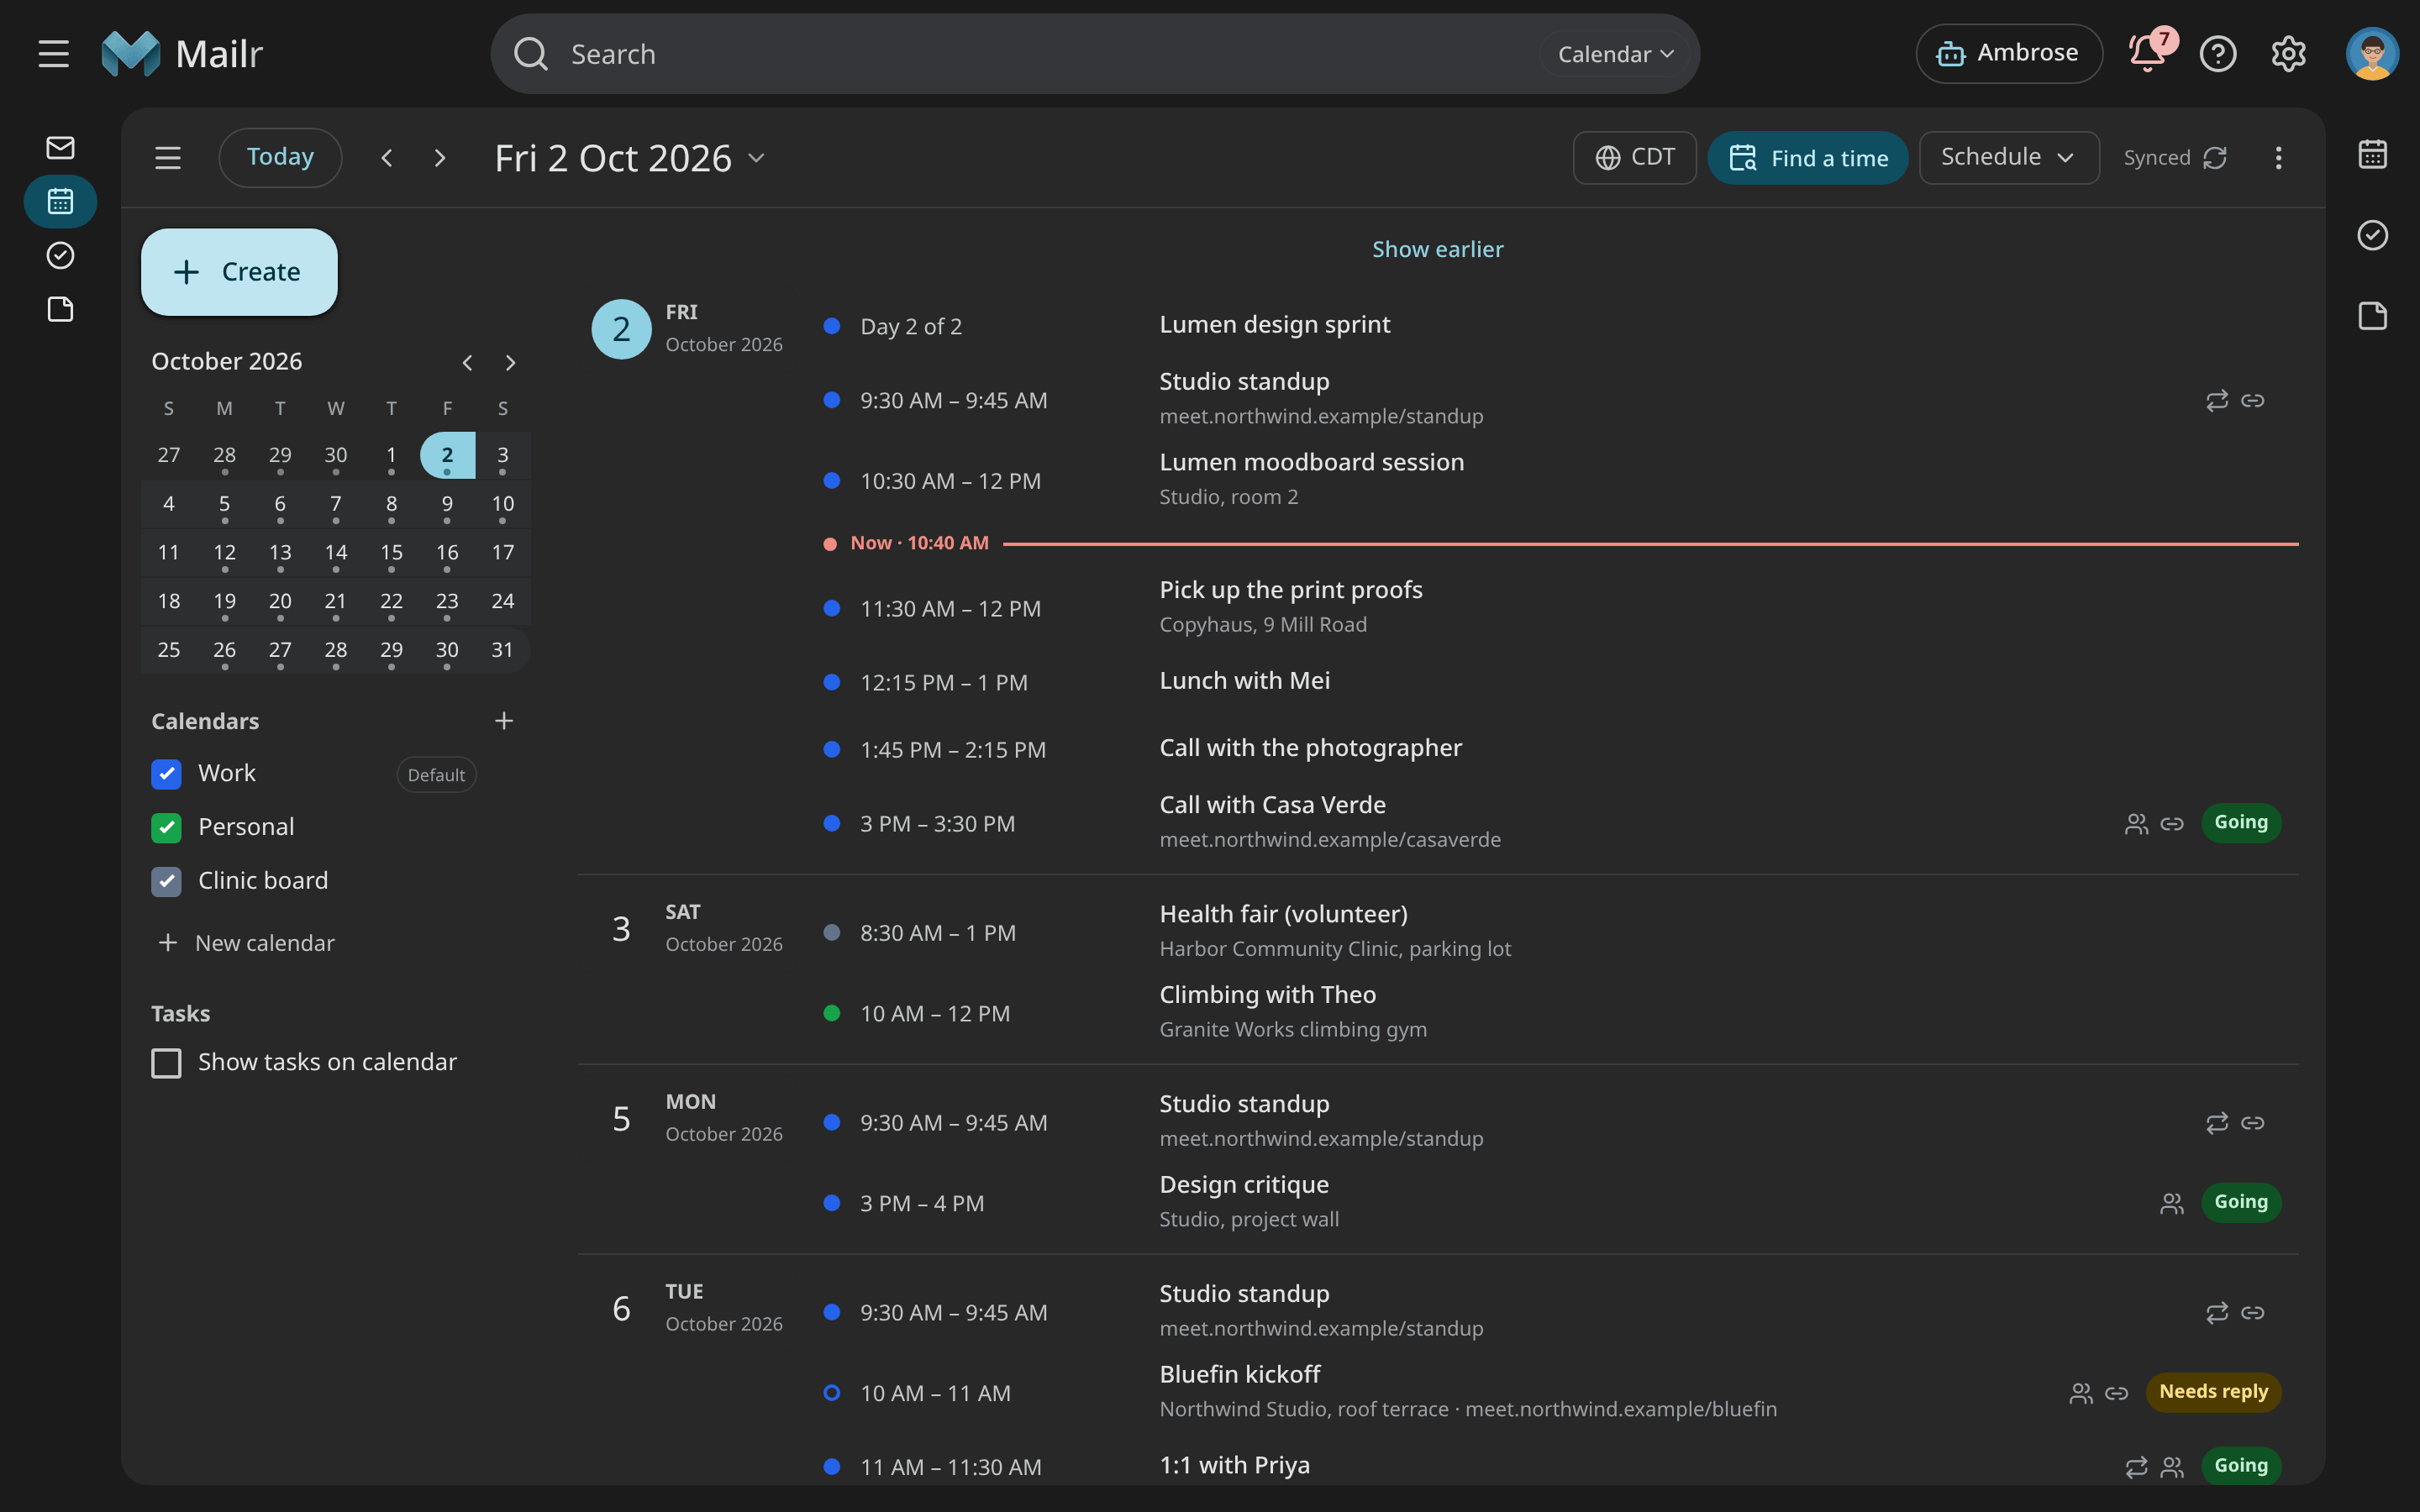Click link icon on Call with Casa Verde
Screen dimensions: 2420x1512
pos(2171,824)
